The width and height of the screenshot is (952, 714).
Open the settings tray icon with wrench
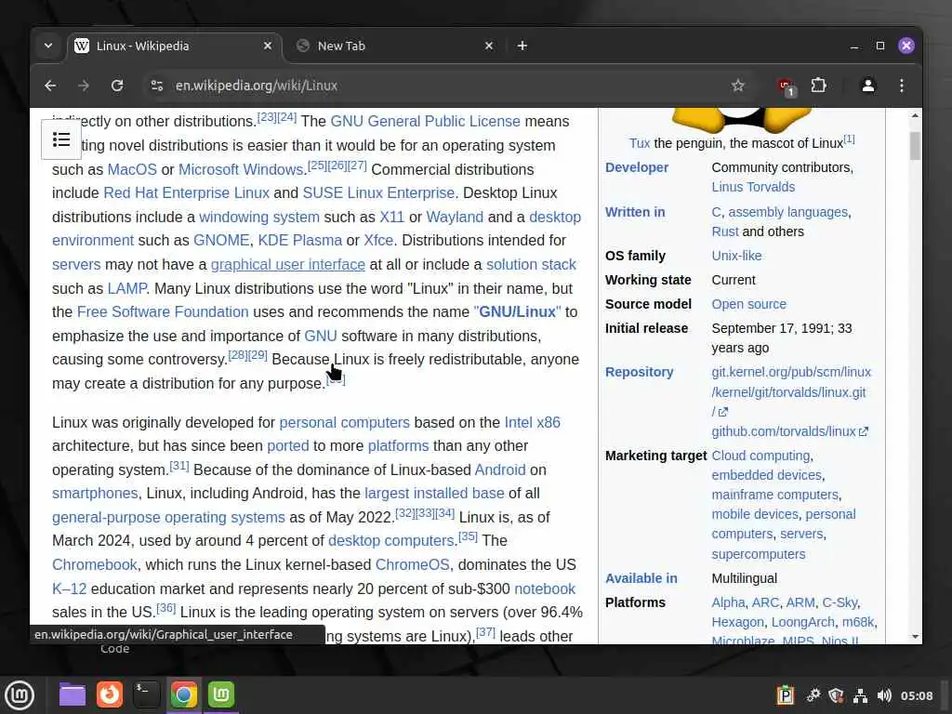[813, 695]
